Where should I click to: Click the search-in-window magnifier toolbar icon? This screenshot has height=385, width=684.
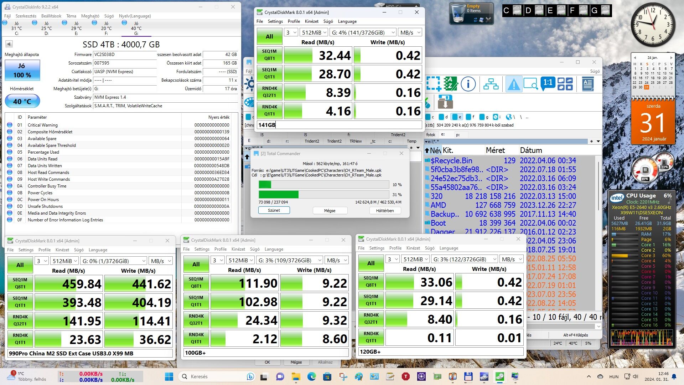pyautogui.click(x=531, y=84)
